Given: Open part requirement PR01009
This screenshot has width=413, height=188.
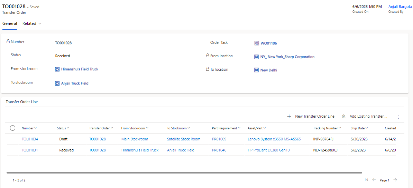Looking at the screenshot, I should [x=219, y=139].
